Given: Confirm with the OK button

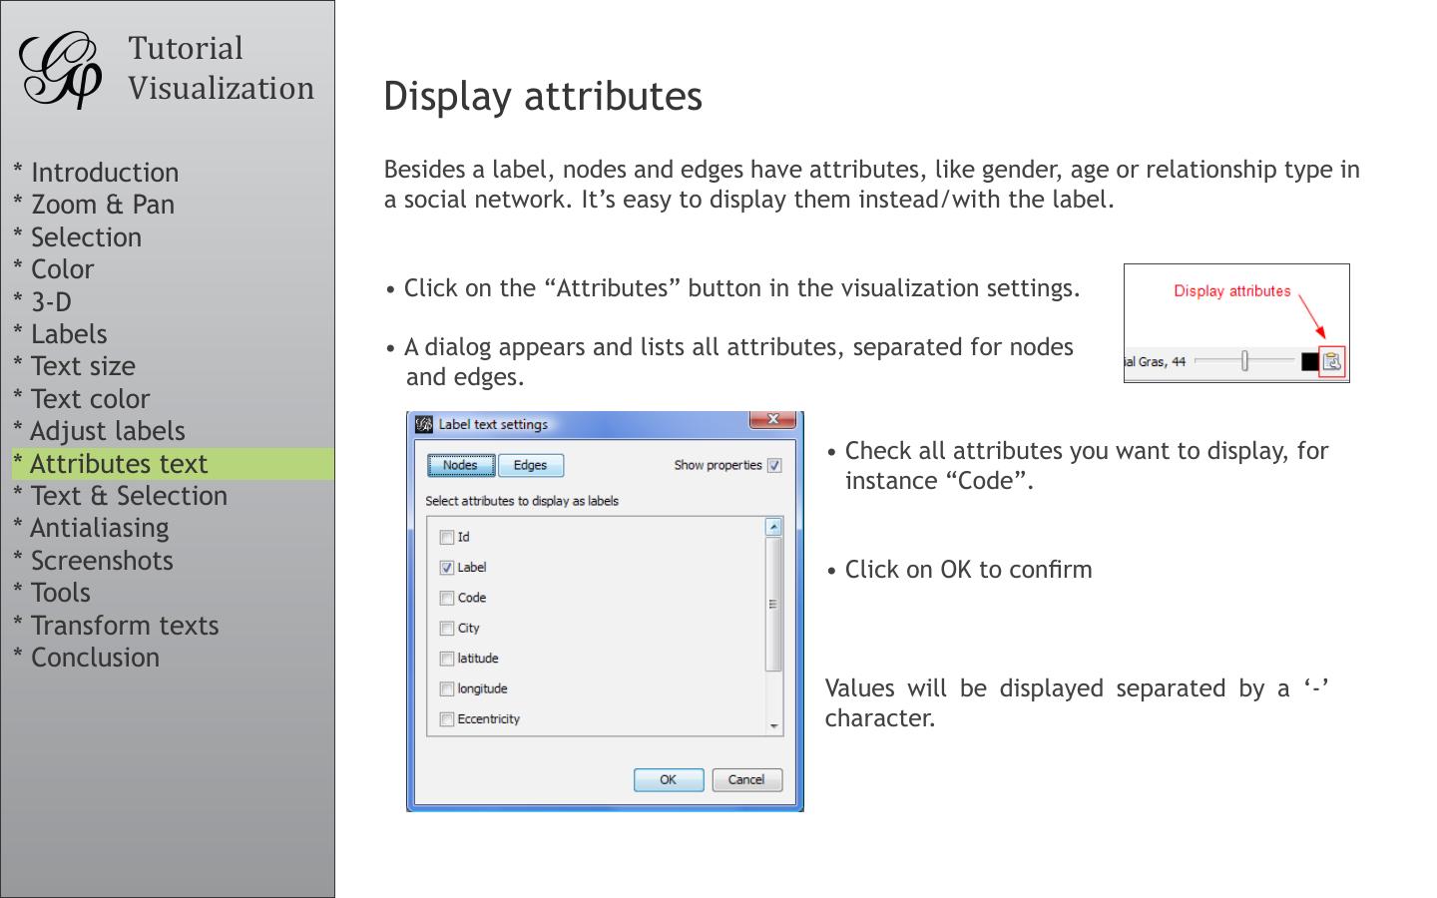Looking at the screenshot, I should click(668, 779).
